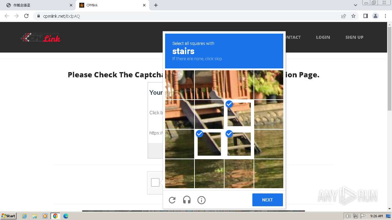Deselect checked tile in third row, second column

coord(209,144)
